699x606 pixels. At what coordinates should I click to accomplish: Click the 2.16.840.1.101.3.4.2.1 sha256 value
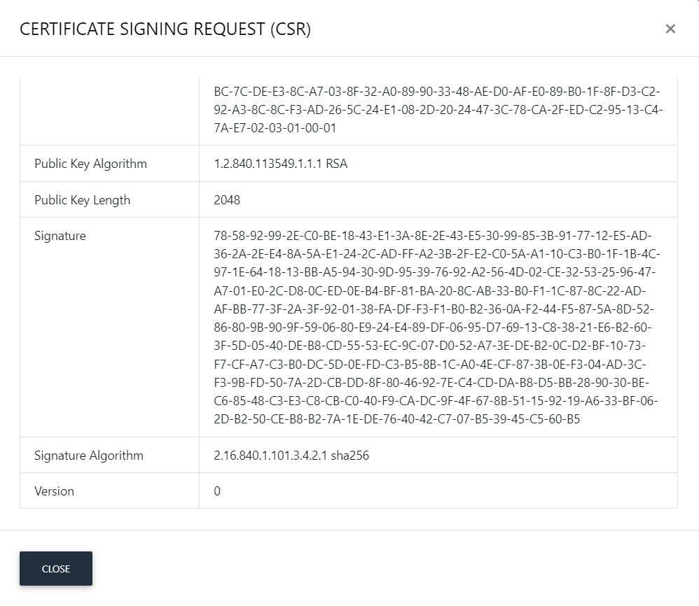click(x=291, y=456)
